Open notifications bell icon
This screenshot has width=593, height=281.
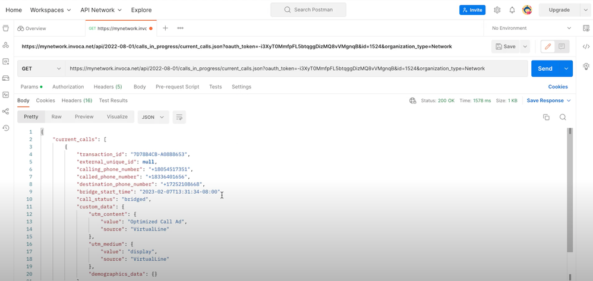click(512, 10)
